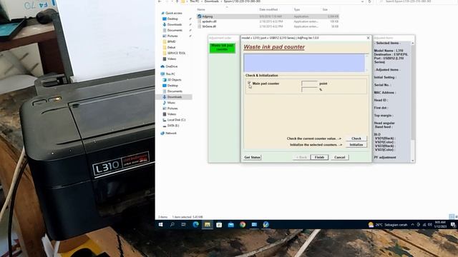This screenshot has width=458, height=257.
Task: Open highlighted Downloads under This PC
Action: tap(175, 97)
